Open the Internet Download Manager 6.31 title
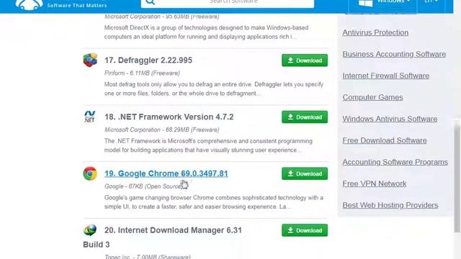The width and height of the screenshot is (461, 259). coord(173,230)
